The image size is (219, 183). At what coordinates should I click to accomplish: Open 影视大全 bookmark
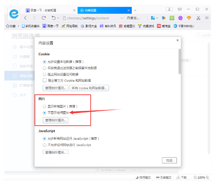[89, 26]
